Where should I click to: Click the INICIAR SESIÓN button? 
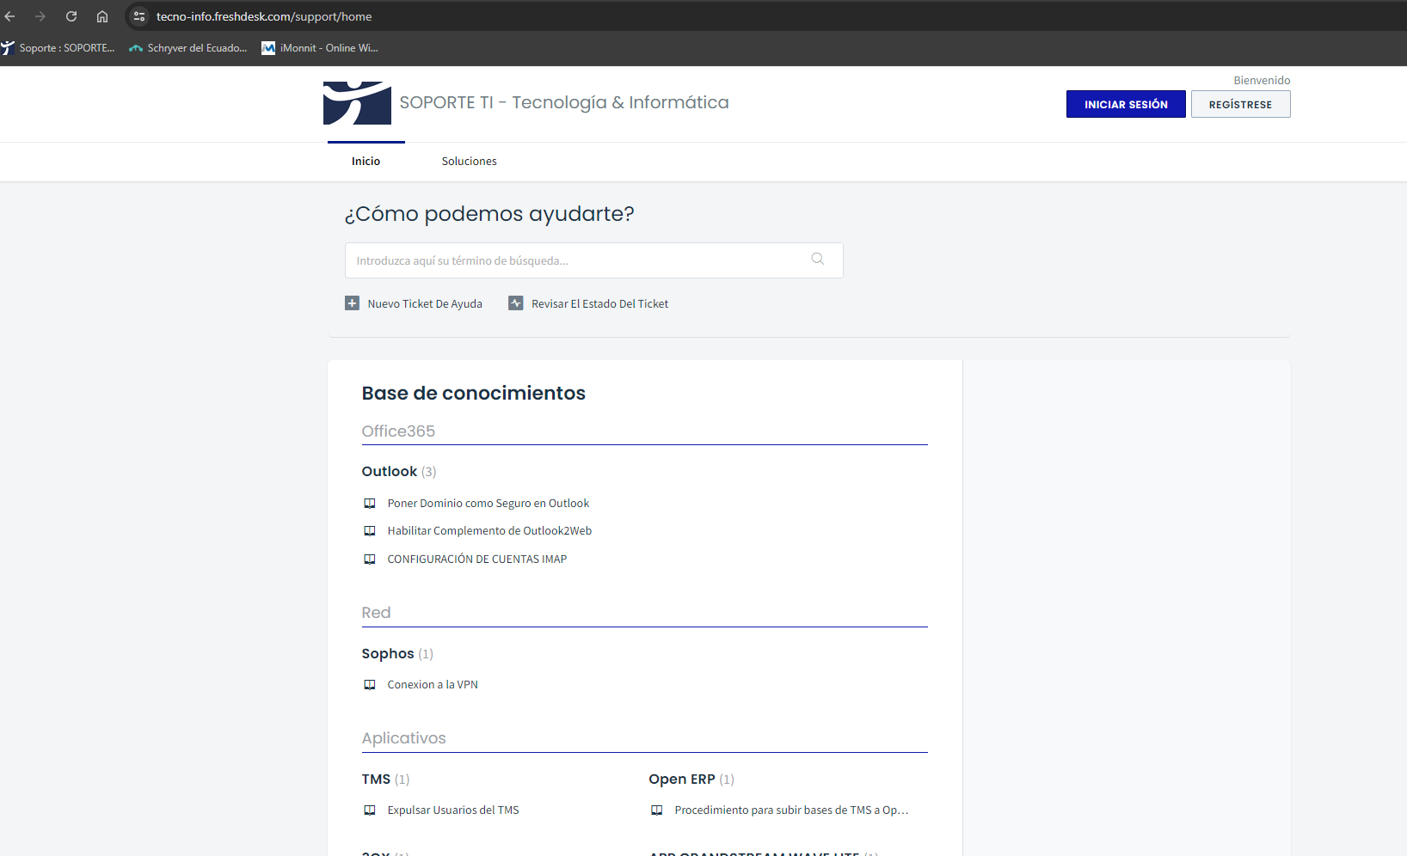click(x=1126, y=104)
